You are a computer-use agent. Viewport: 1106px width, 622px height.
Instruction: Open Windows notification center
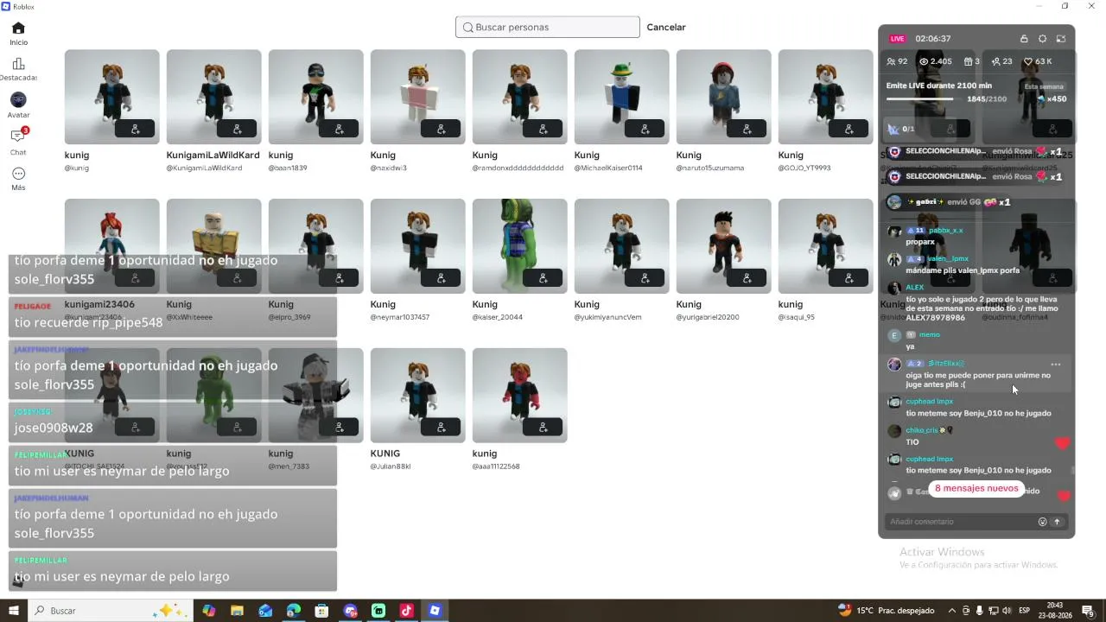[x=1088, y=611]
